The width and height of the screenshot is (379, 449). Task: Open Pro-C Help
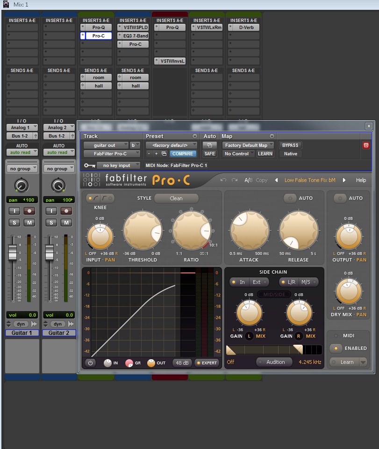pos(361,180)
